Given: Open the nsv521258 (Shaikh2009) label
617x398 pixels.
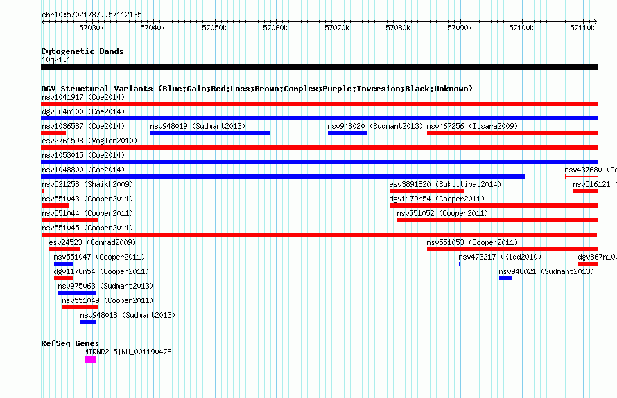Looking at the screenshot, I should (x=87, y=184).
